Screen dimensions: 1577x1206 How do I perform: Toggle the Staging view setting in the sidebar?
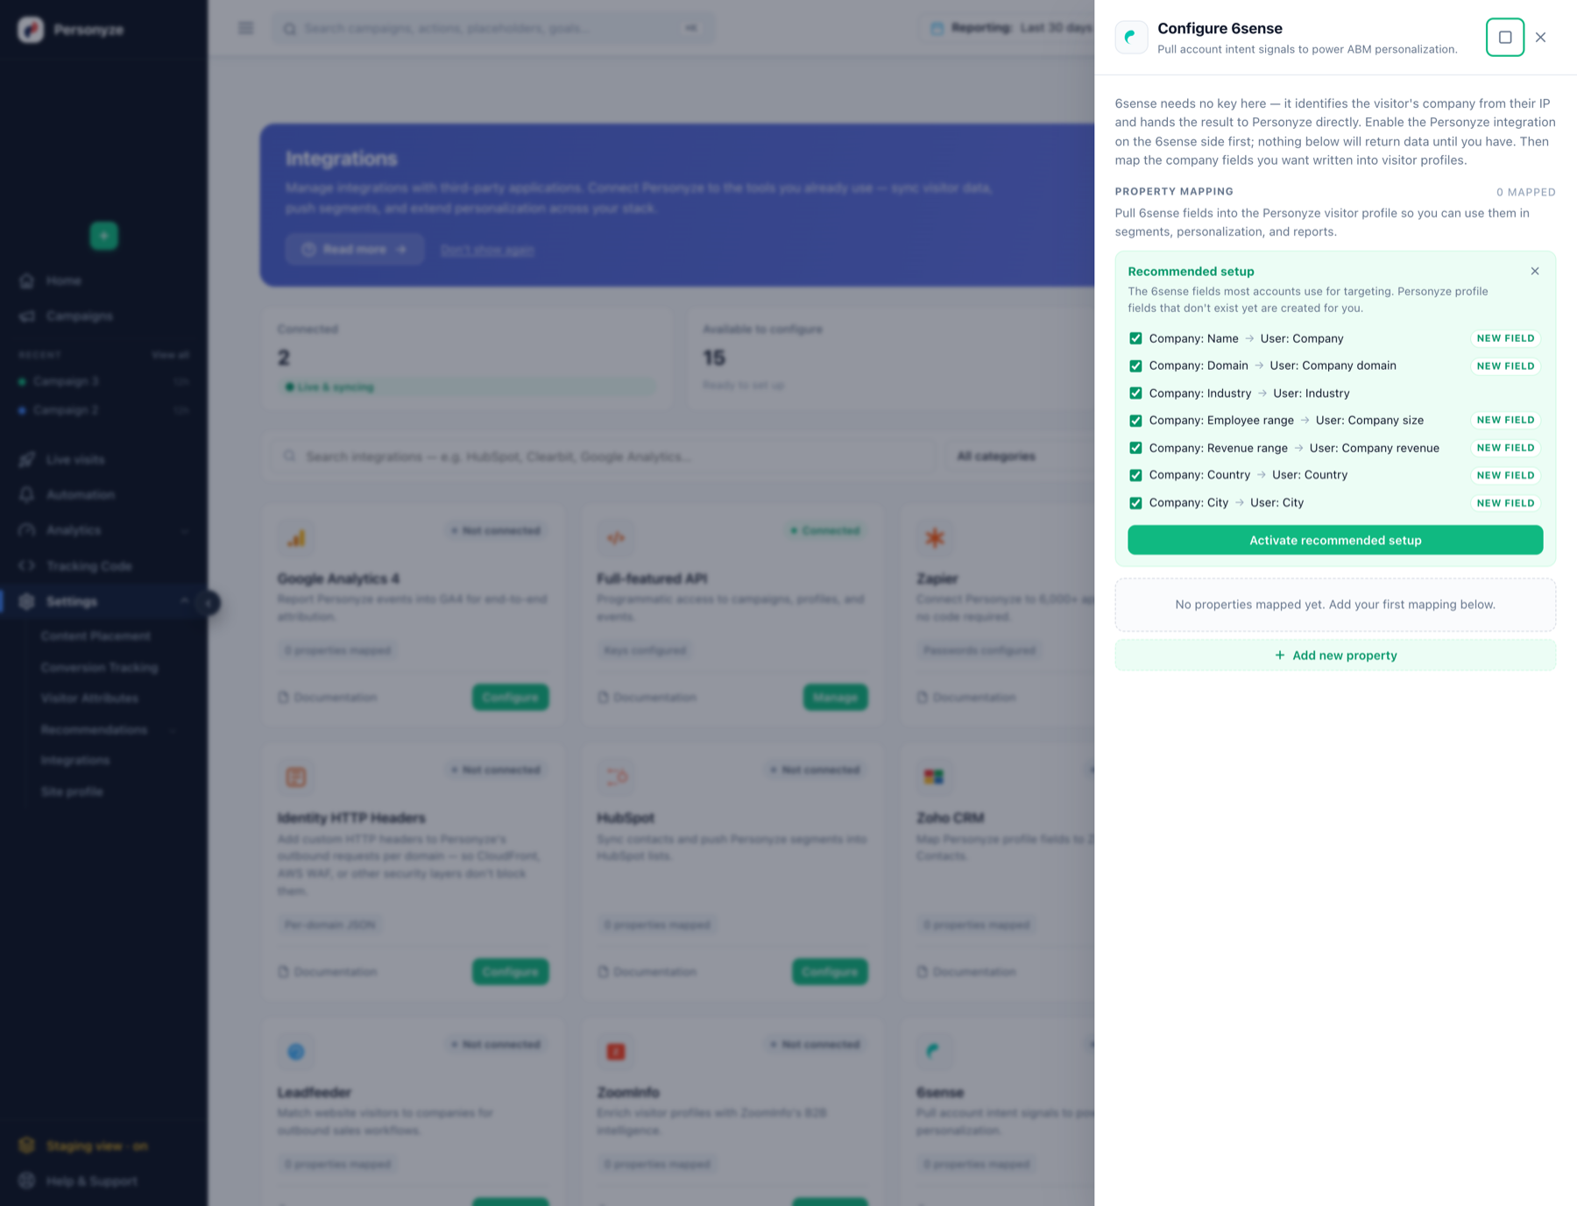tap(96, 1146)
